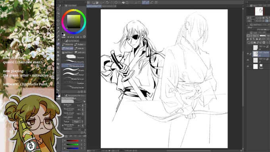Select the Text tool
270x152 pixels.
[58, 83]
